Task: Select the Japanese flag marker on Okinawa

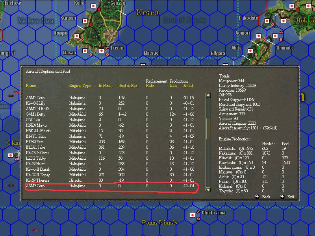Action: point(11,155)
